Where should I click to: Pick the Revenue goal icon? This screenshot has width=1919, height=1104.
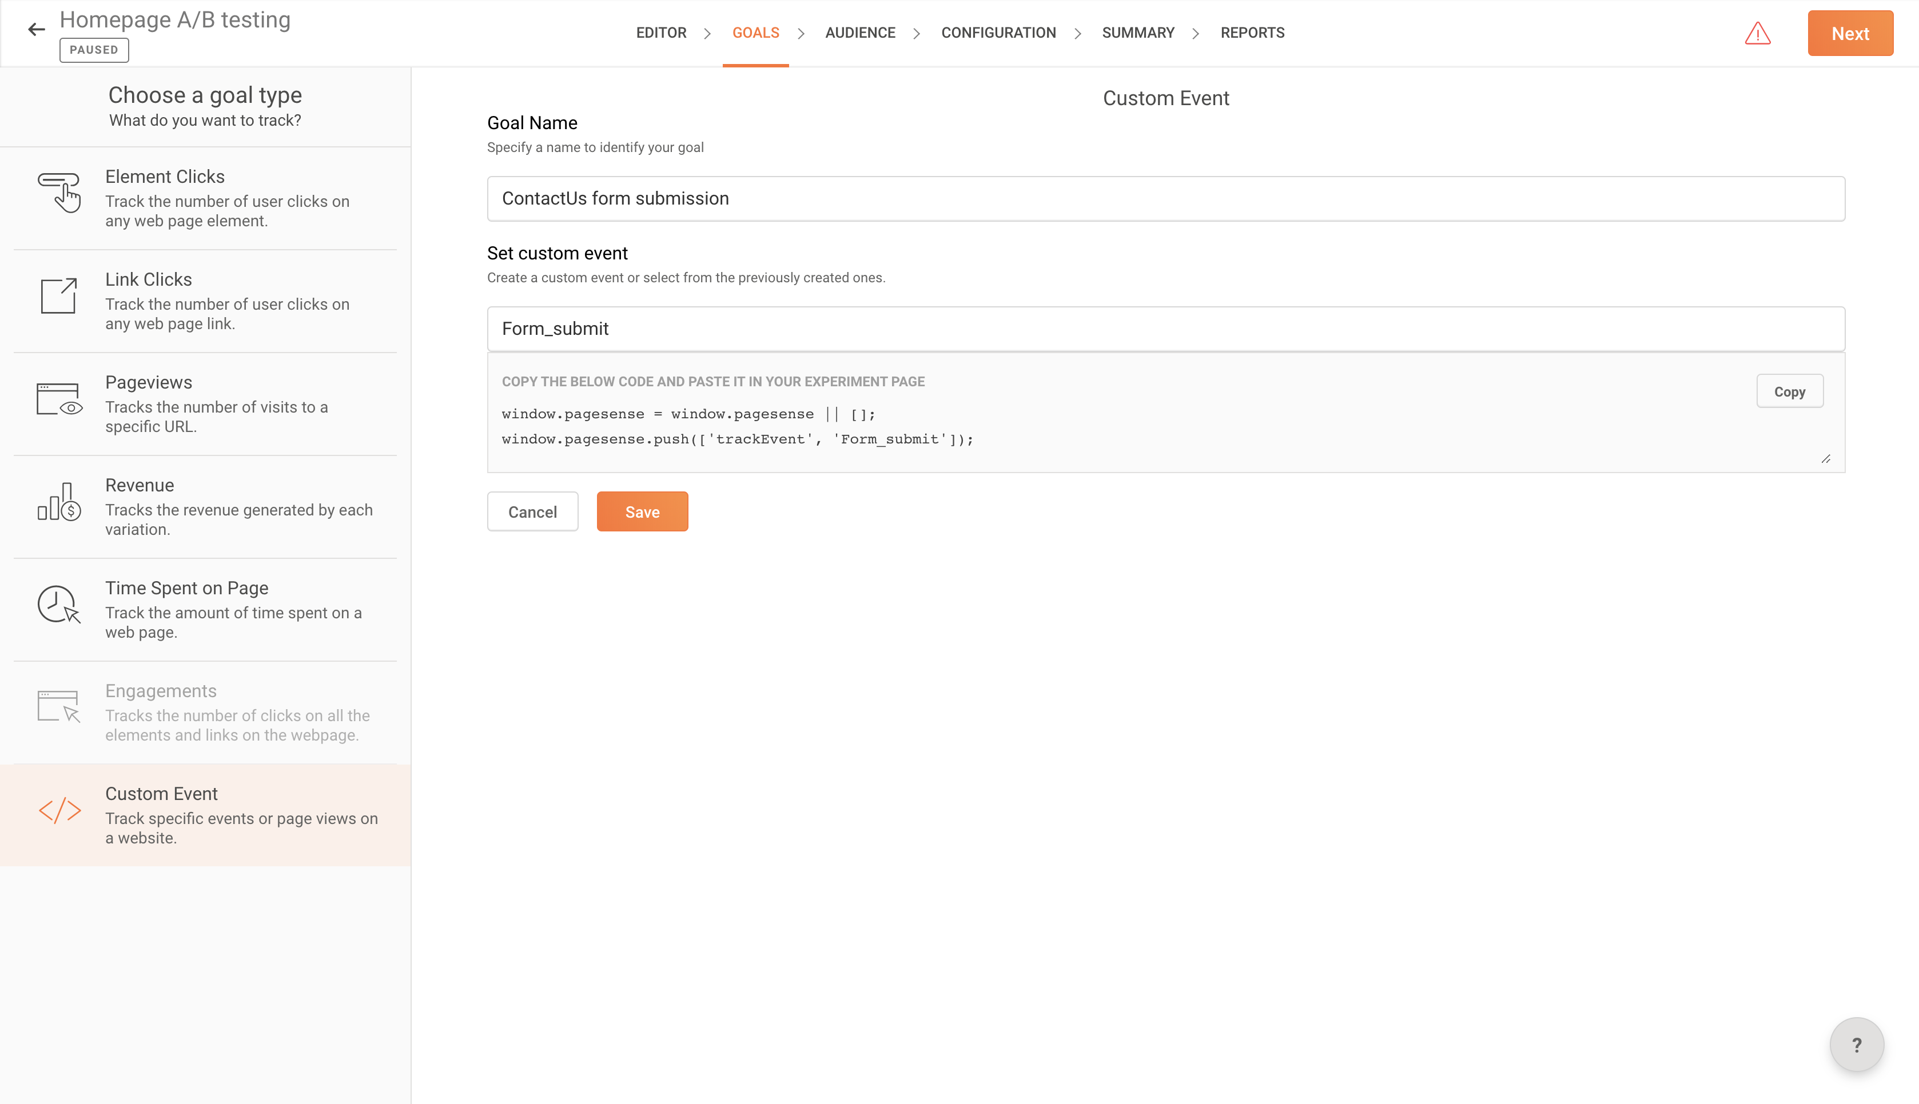pyautogui.click(x=59, y=502)
